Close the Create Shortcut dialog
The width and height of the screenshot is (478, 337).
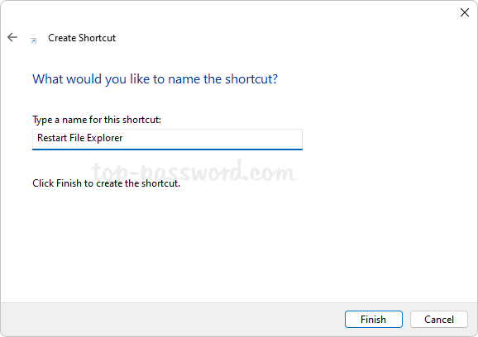pyautogui.click(x=464, y=12)
